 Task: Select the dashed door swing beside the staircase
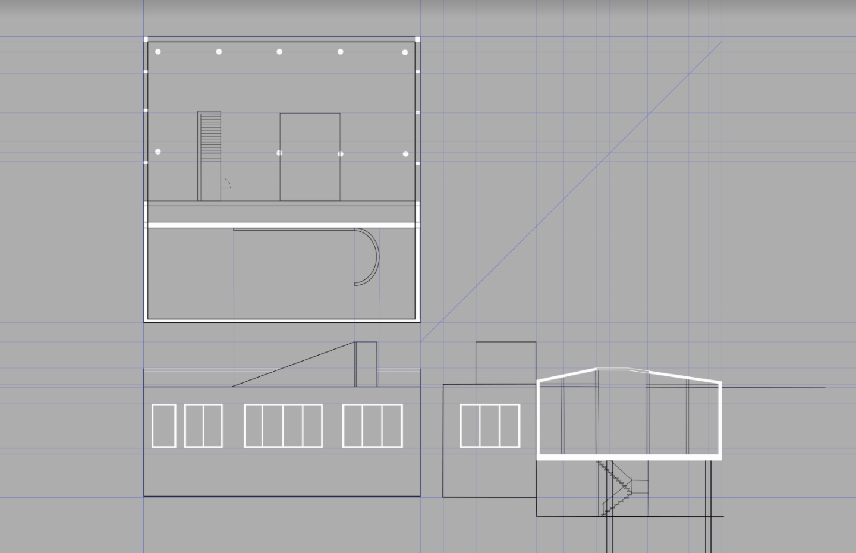click(226, 183)
